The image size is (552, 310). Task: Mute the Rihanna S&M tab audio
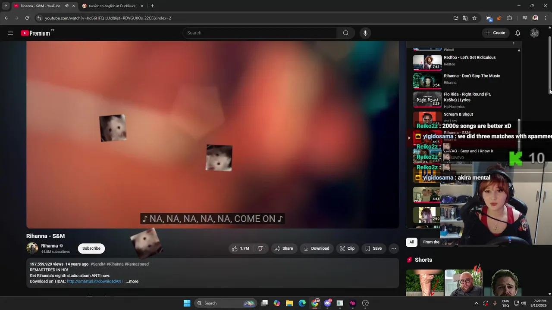click(x=66, y=6)
